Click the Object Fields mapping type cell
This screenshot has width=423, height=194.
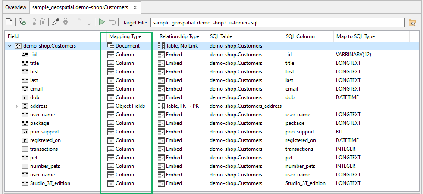click(130, 106)
